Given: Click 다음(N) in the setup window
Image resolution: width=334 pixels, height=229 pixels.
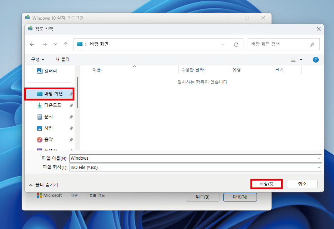Looking at the screenshot, I should pos(240,197).
